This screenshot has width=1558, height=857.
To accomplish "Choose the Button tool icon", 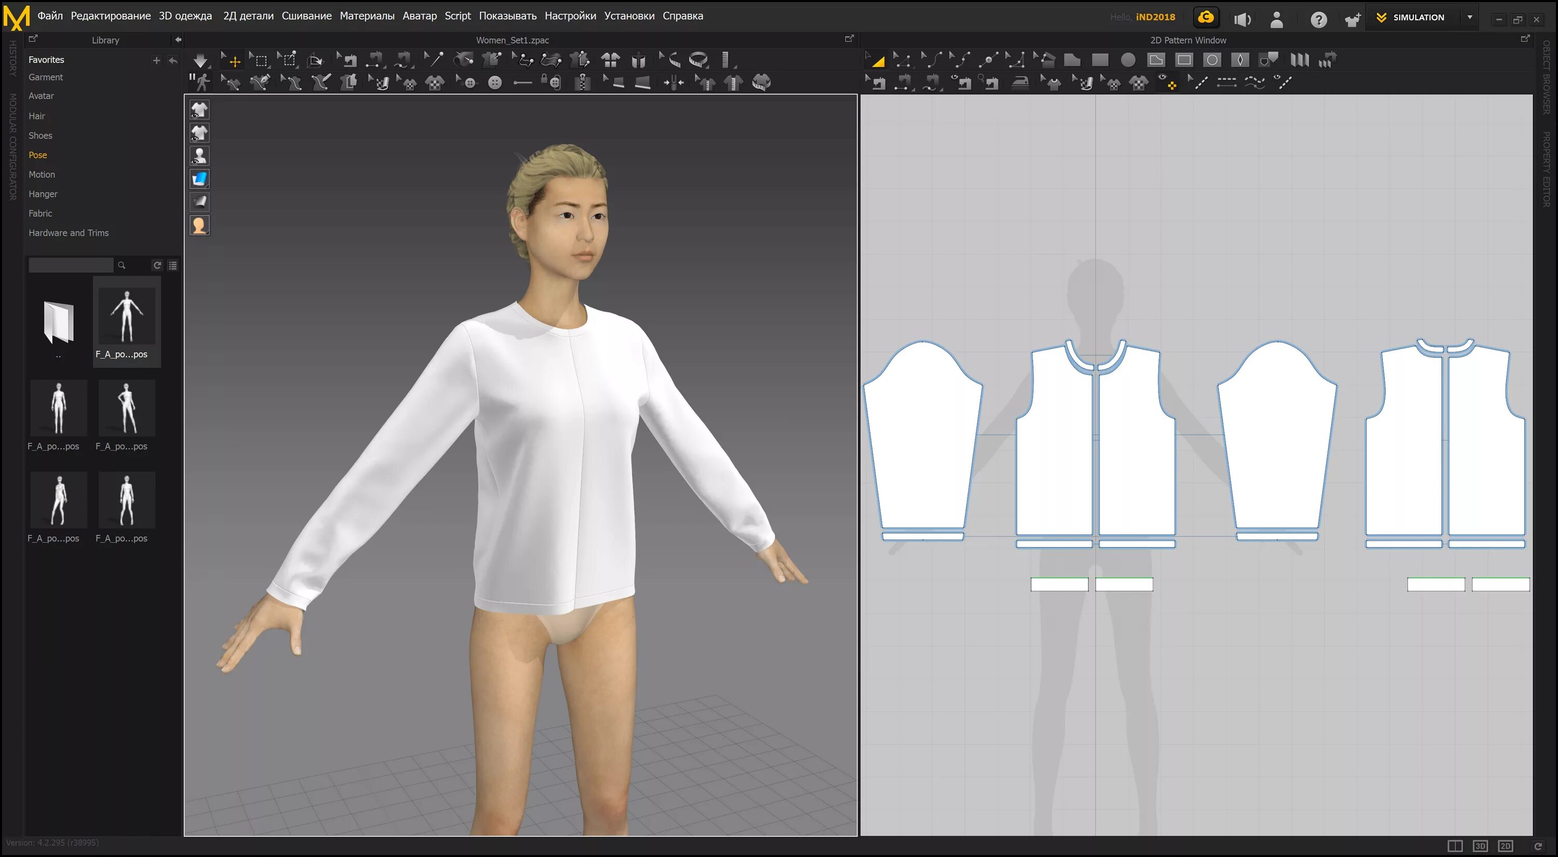I will tap(495, 83).
